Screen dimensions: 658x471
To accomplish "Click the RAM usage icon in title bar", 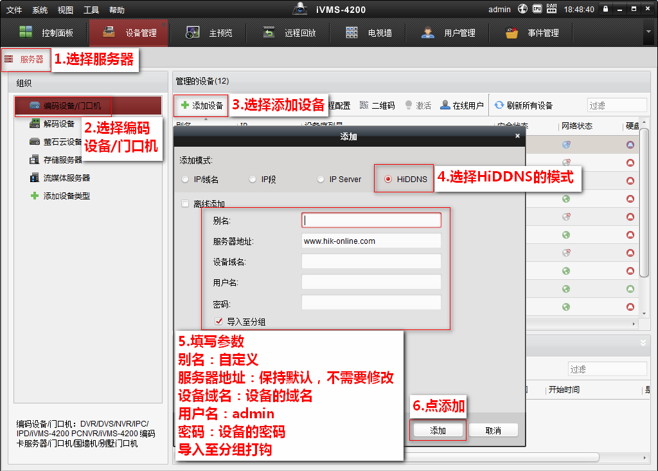I will (551, 9).
